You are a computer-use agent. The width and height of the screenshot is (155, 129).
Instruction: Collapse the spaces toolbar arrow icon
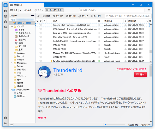tap(5, 123)
